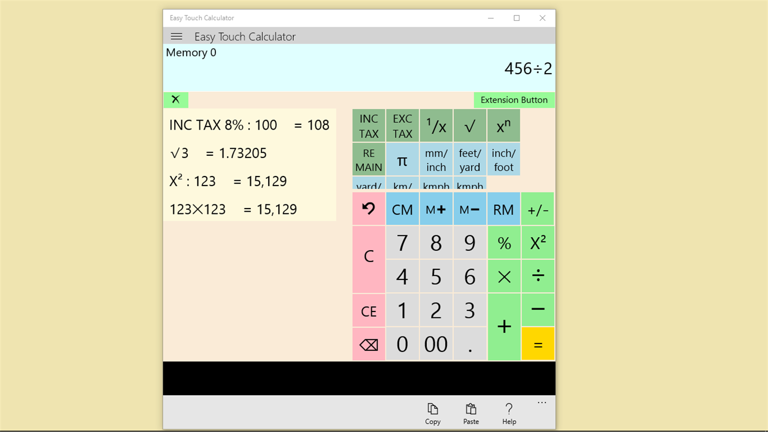The image size is (768, 432).
Task: Subtract from memory with M−
Action: (470, 209)
